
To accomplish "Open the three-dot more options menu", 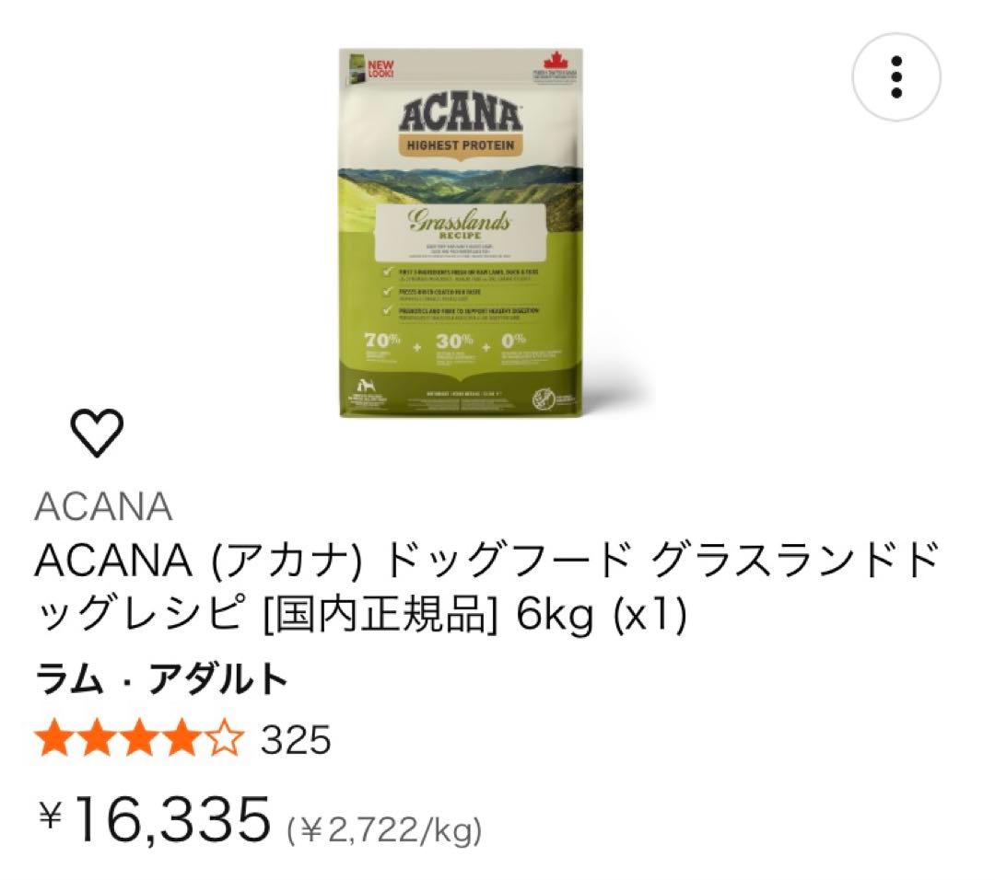I will coord(896,76).
